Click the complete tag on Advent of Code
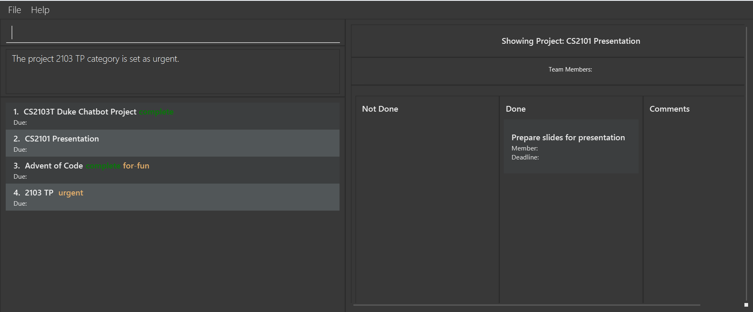The width and height of the screenshot is (753, 312). click(103, 166)
